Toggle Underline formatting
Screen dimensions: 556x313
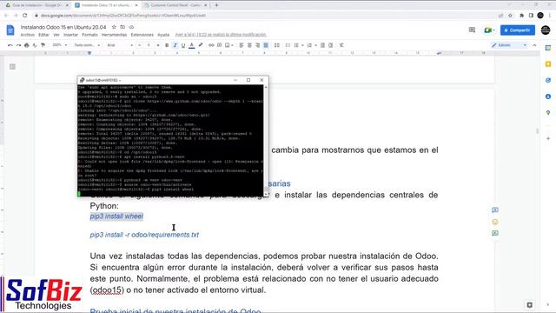pyautogui.click(x=183, y=45)
